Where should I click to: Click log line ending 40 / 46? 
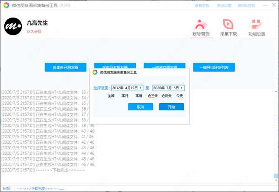point(48,131)
